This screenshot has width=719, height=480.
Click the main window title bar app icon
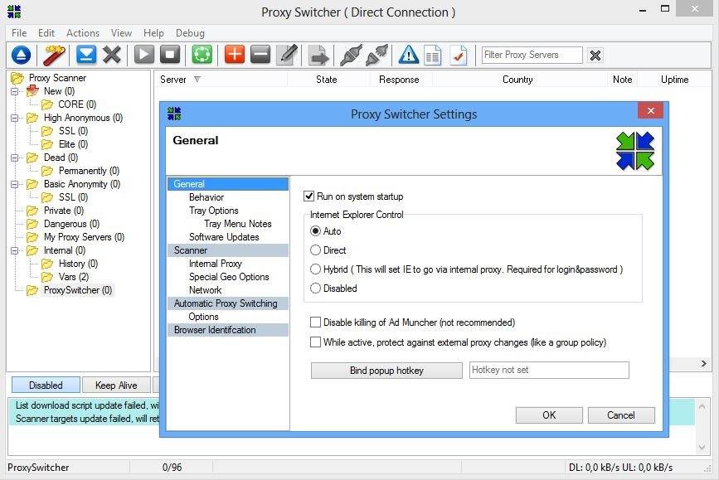point(14,12)
